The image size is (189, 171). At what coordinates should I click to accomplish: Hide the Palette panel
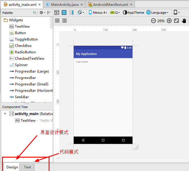point(49,13)
